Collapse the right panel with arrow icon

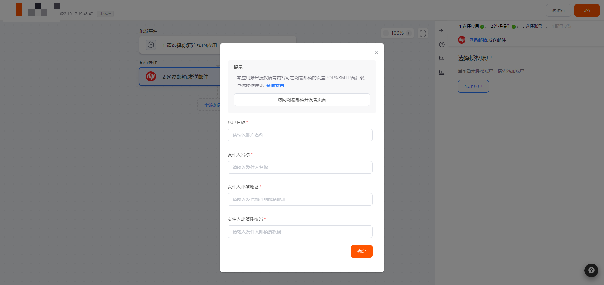coord(441,31)
